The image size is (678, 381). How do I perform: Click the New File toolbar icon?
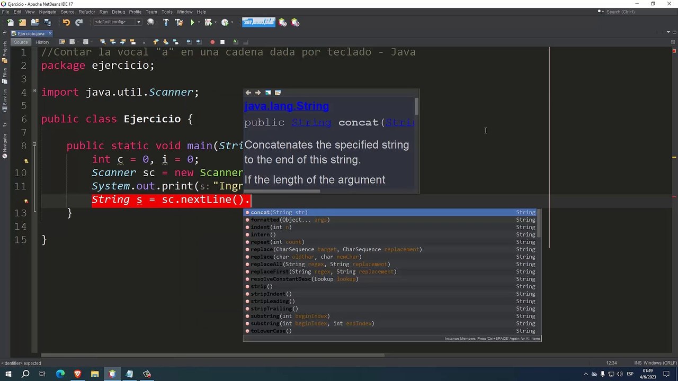[x=10, y=22]
